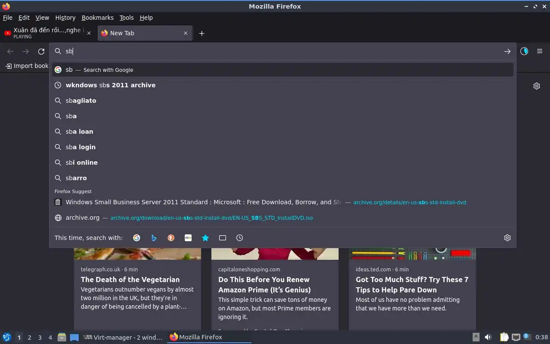Image resolution: width=550 pixels, height=344 pixels.
Task: Open the network icon in system tray
Action: point(516,337)
